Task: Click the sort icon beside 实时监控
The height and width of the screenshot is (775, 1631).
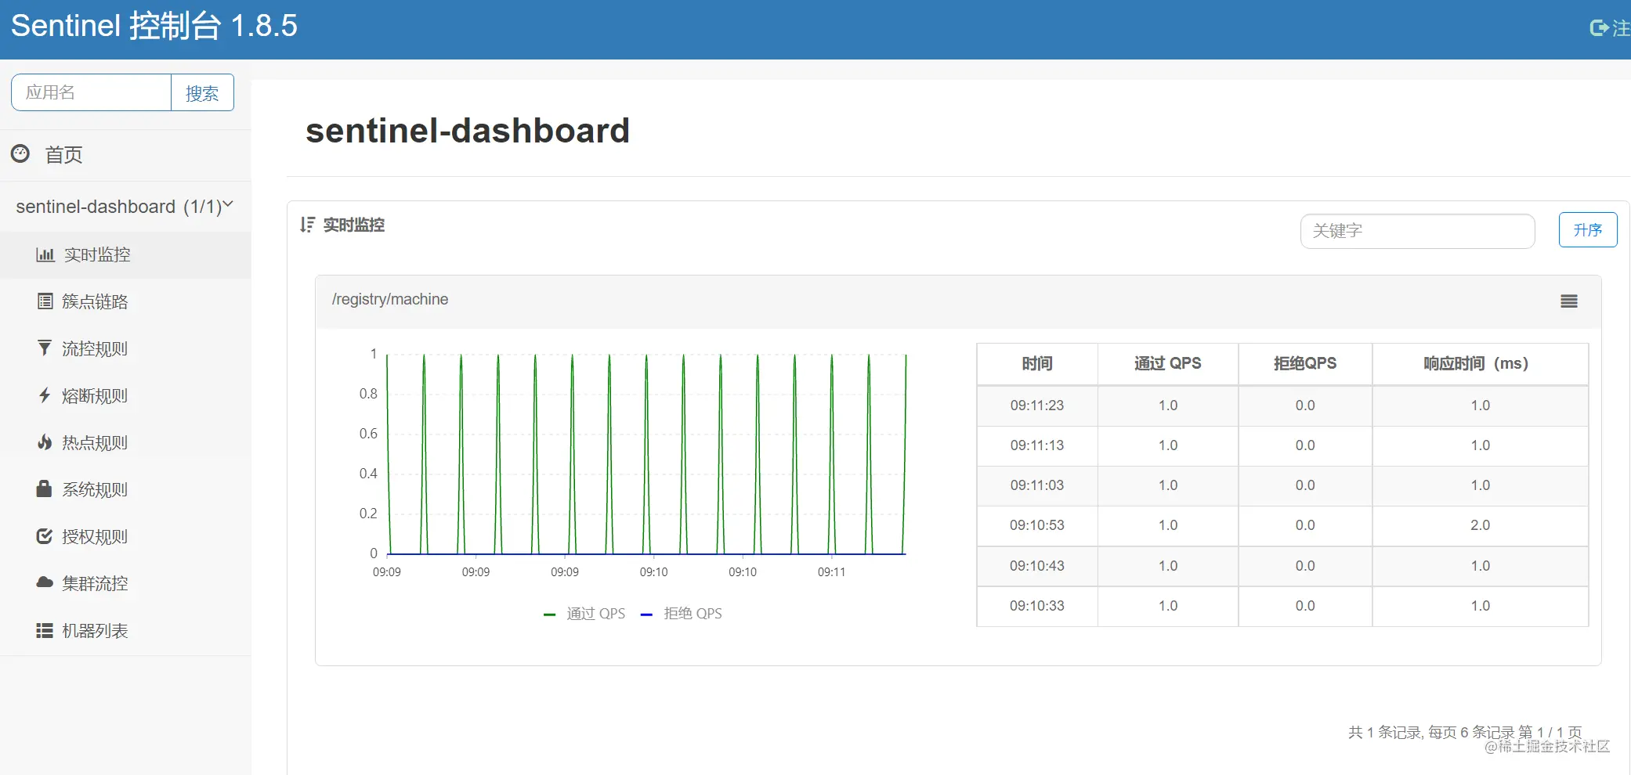Action: 306,225
